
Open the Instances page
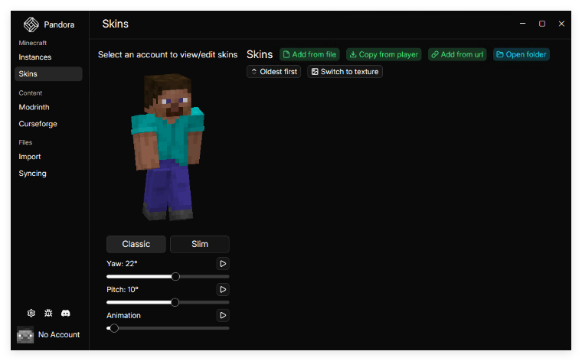point(48,57)
